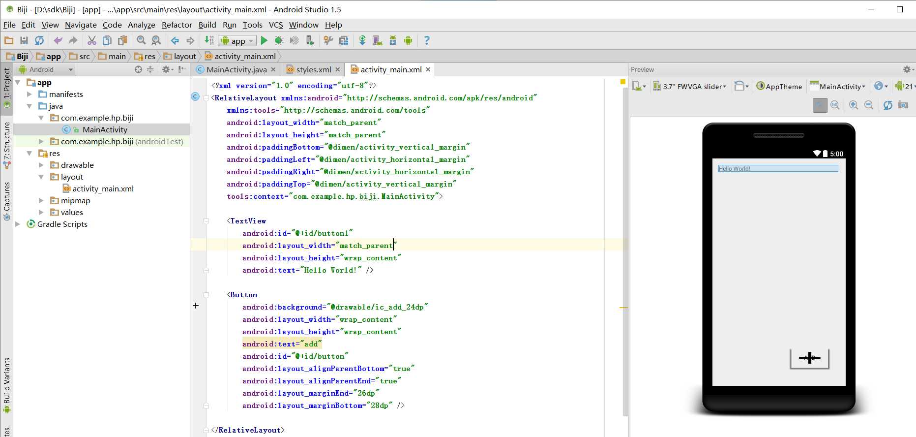Start debugging with the green bug icon
916x437 pixels.
coord(279,41)
